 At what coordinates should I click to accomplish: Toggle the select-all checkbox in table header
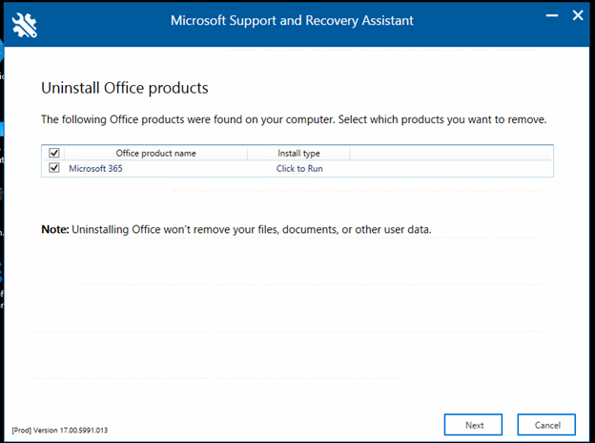(54, 153)
